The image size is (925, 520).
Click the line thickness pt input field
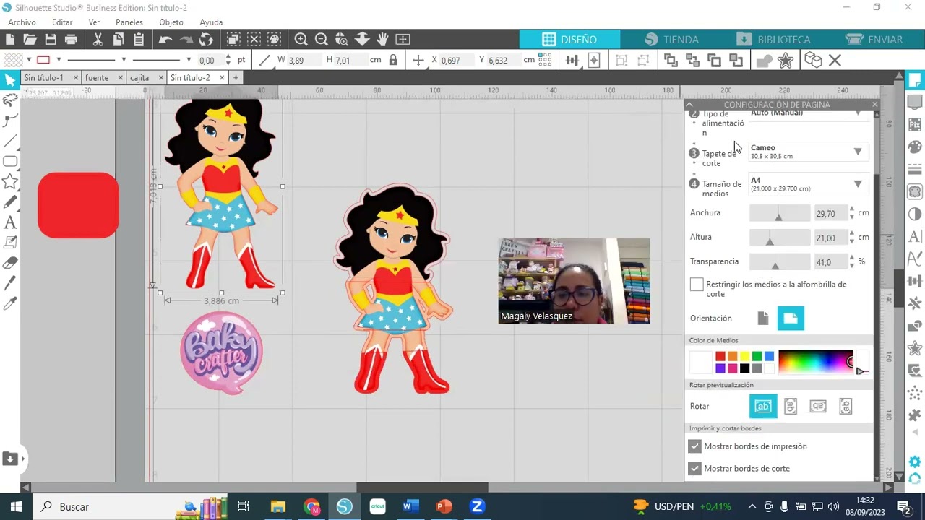(210, 61)
